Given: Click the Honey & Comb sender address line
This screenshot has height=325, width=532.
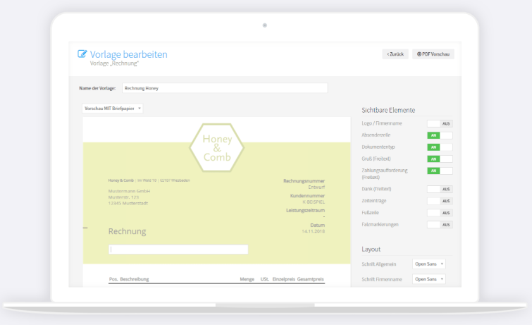Looking at the screenshot, I should click(149, 180).
